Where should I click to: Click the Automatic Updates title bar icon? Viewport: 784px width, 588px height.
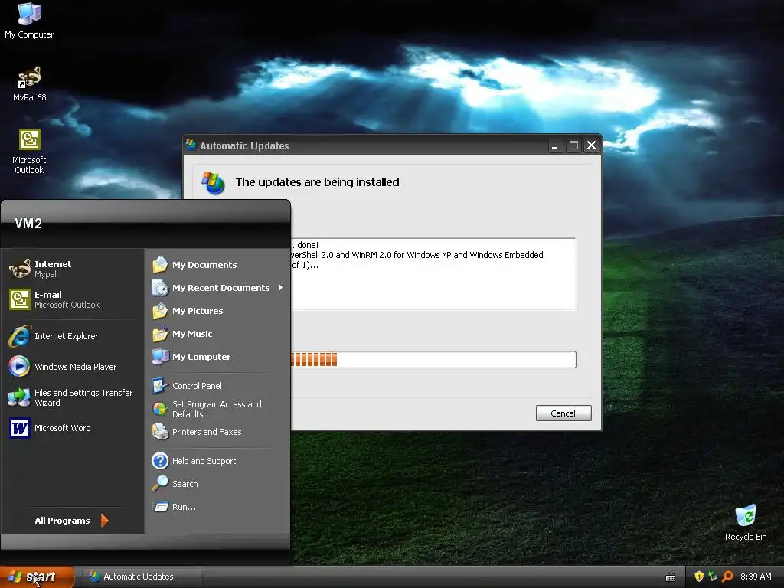(191, 145)
